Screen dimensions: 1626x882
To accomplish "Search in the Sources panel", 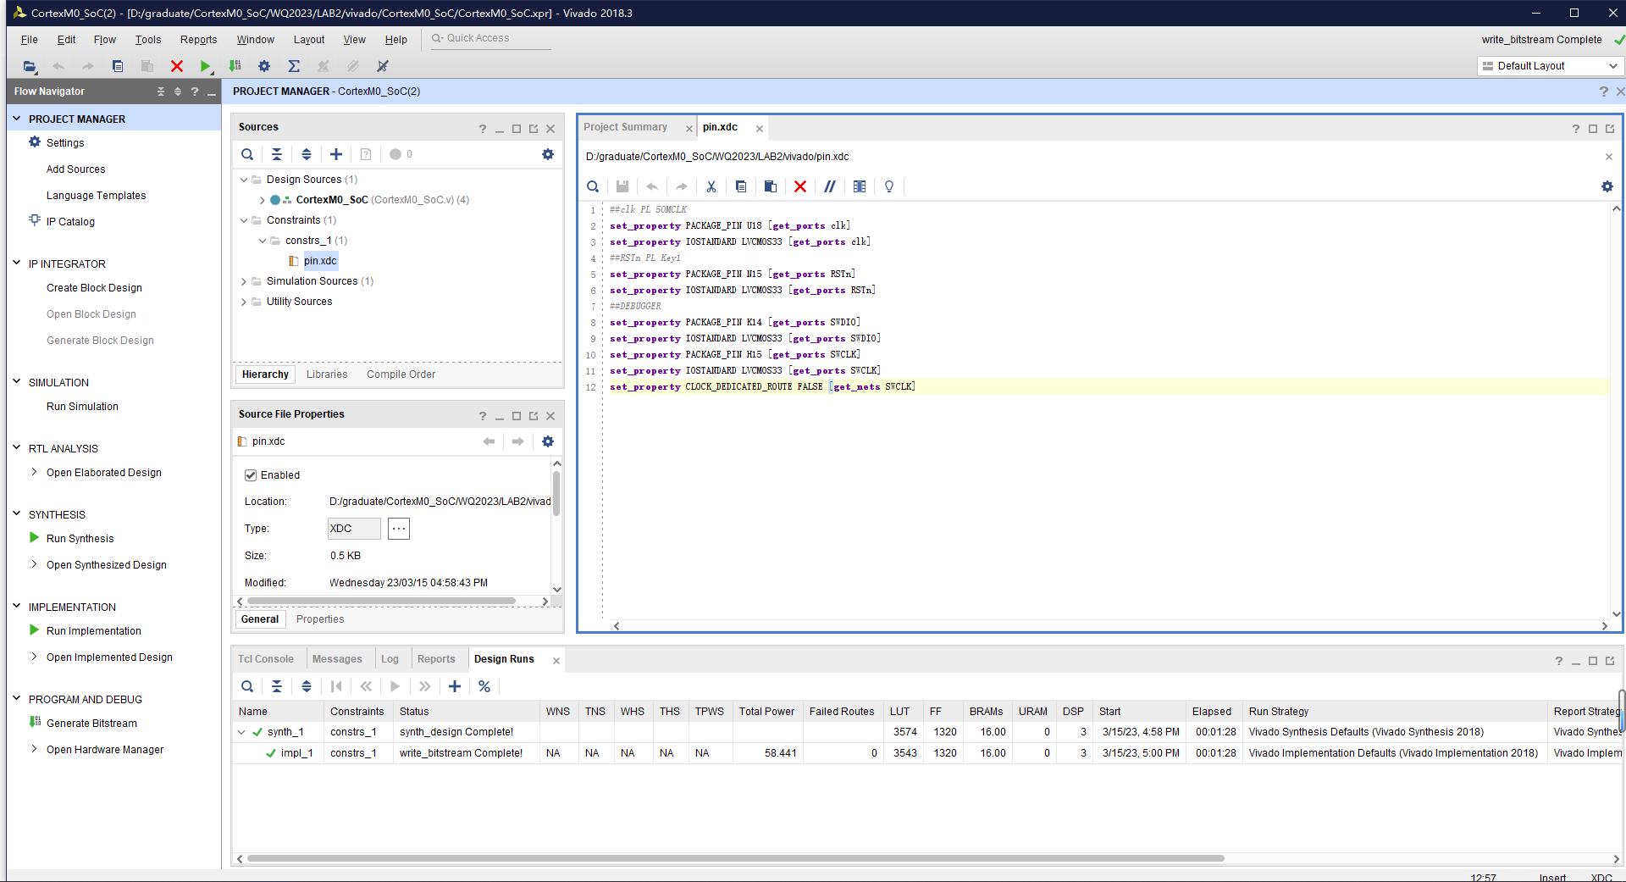I will click(247, 154).
